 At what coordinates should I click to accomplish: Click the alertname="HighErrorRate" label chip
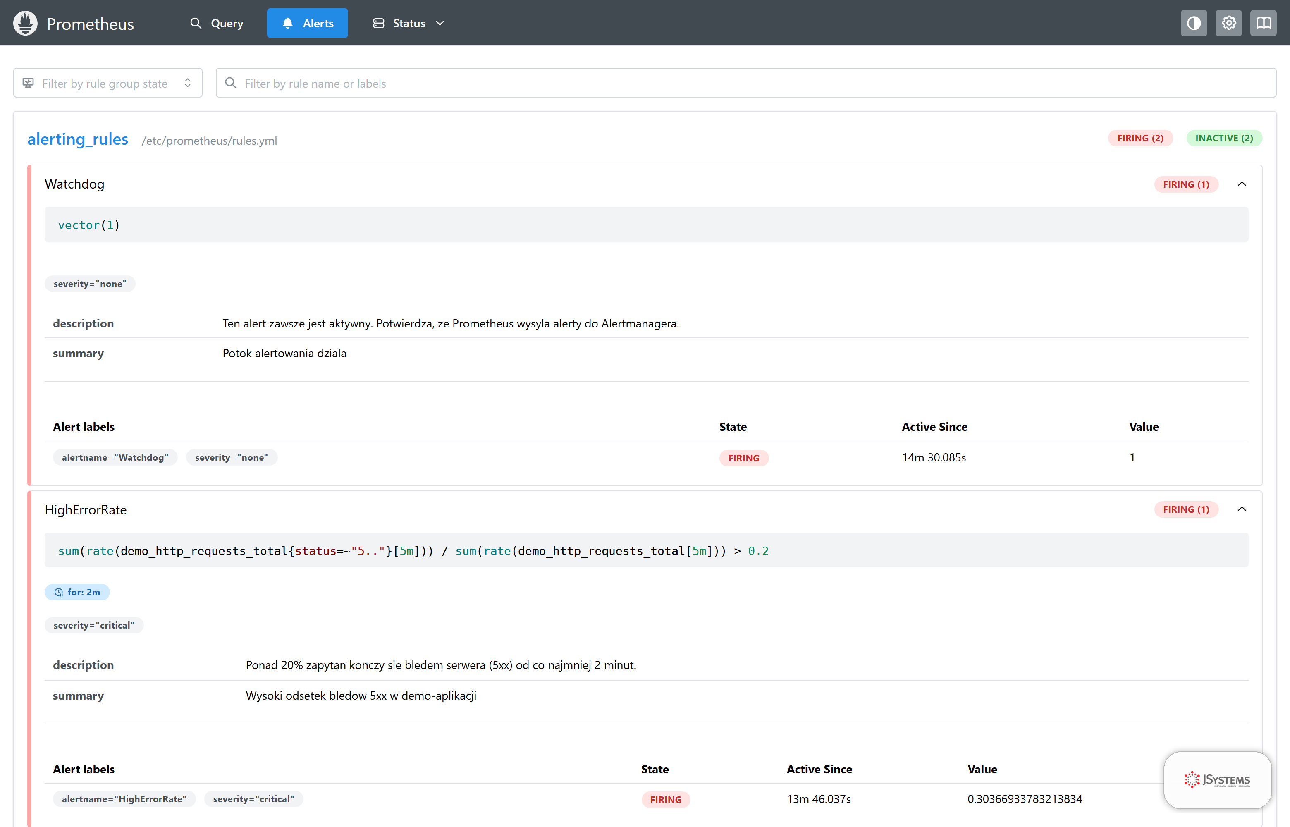click(124, 799)
